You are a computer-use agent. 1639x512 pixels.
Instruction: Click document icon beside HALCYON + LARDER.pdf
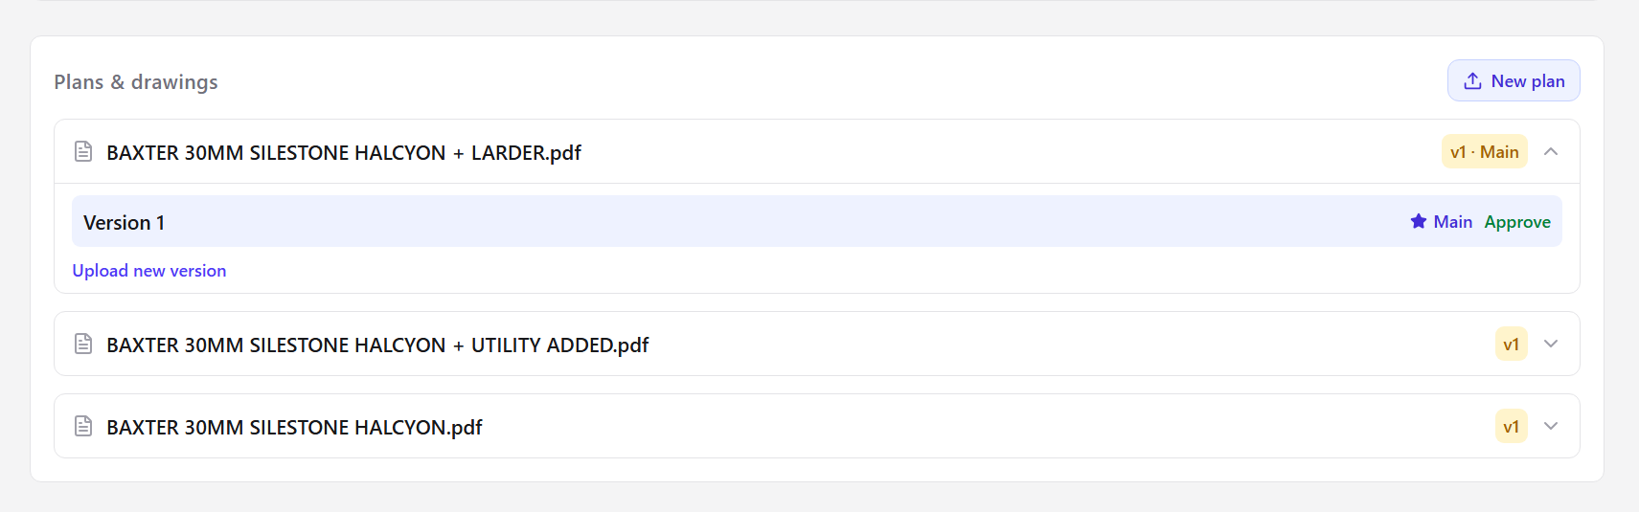(x=83, y=151)
